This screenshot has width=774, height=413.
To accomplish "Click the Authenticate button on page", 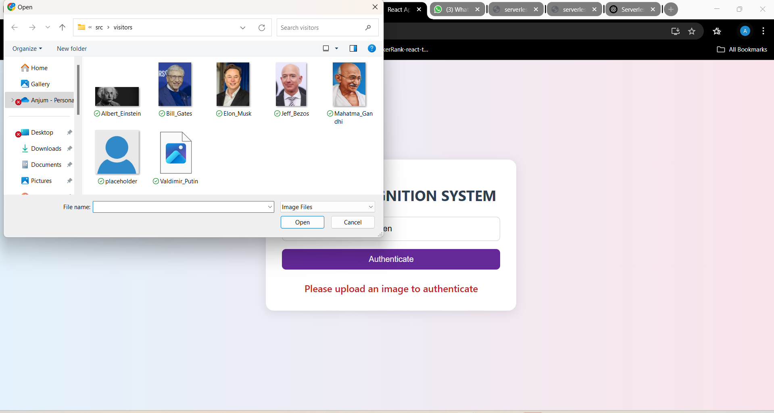I will click(x=391, y=259).
